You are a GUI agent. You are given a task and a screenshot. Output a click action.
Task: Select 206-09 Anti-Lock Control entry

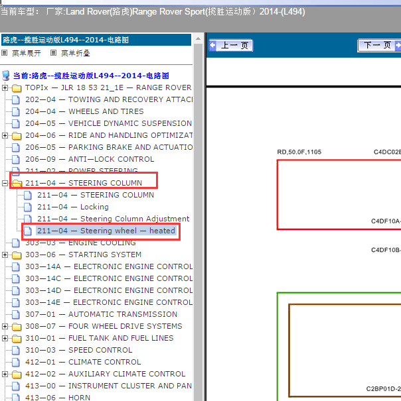tap(90, 159)
